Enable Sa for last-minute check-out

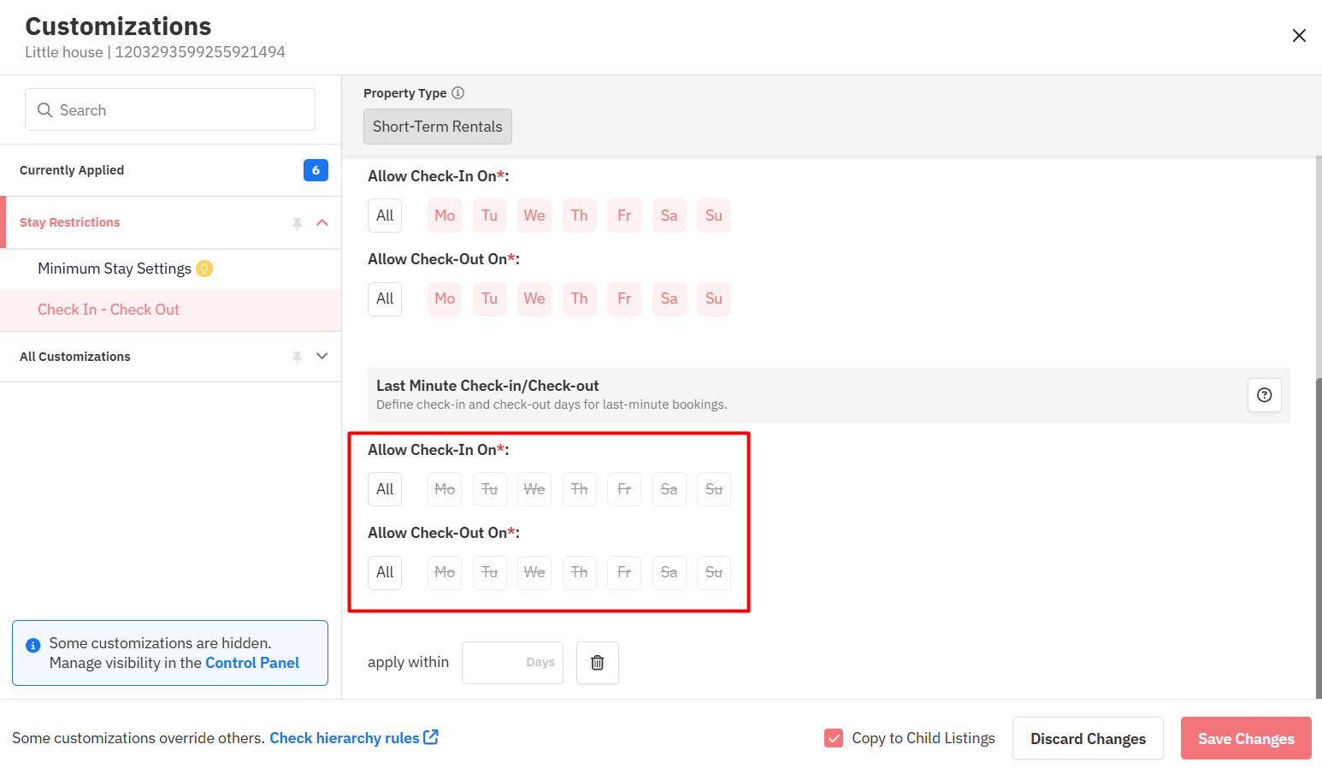click(669, 572)
